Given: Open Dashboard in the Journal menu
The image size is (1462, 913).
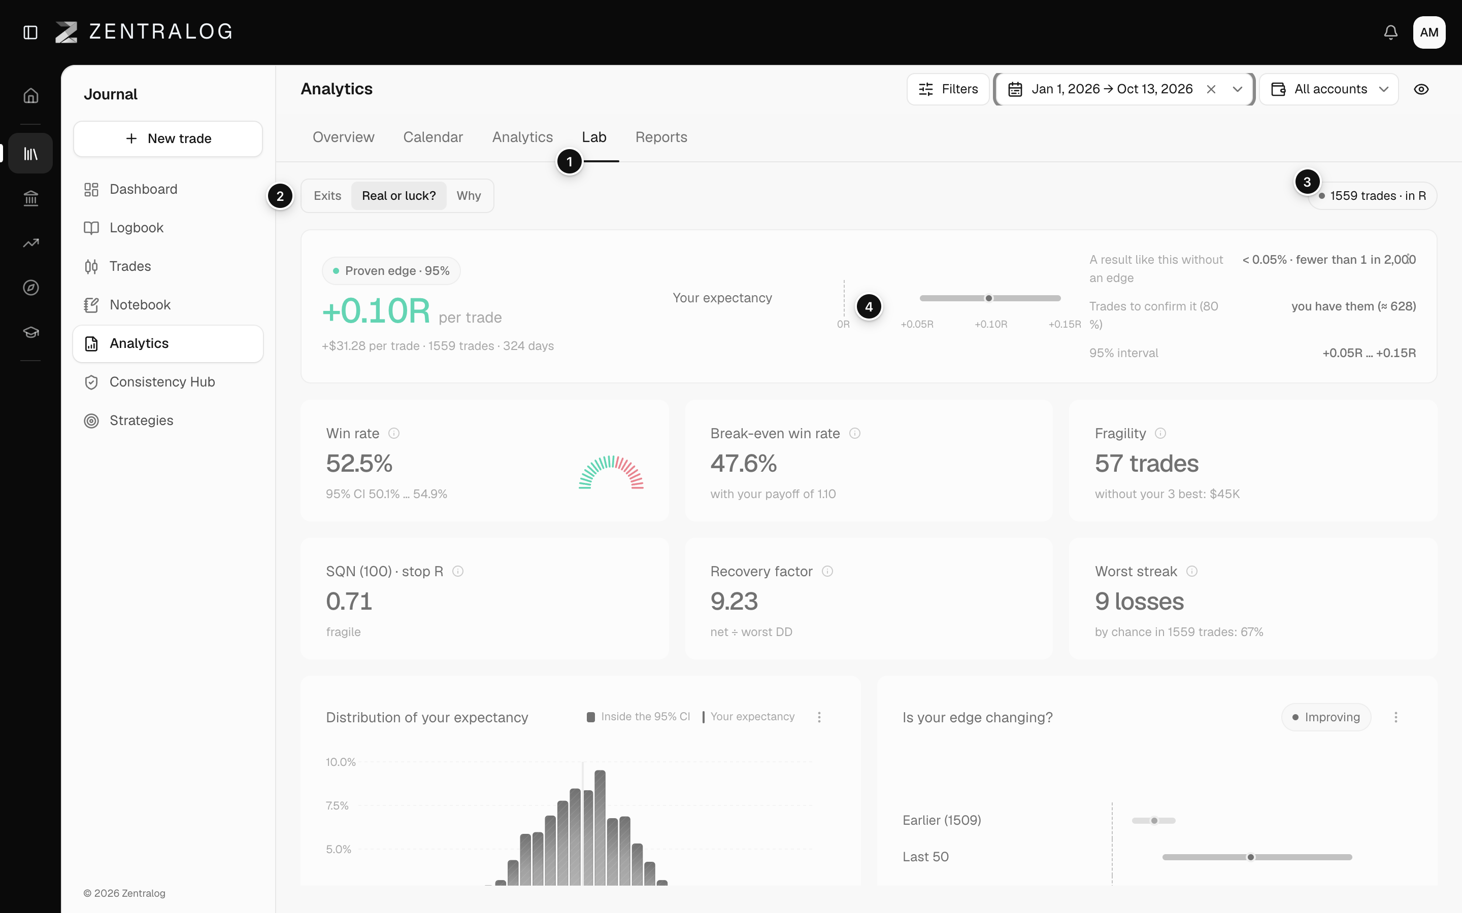Looking at the screenshot, I should click(168, 190).
